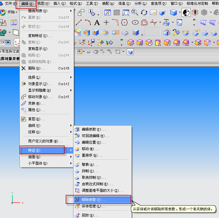Open 草图 (Sketch) menu entry

pyautogui.click(x=47, y=119)
